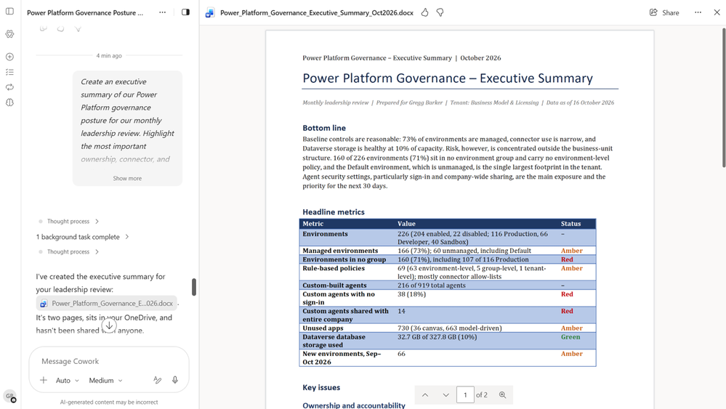Toggle the document side panel view icon
The height and width of the screenshot is (409, 726).
pyautogui.click(x=185, y=12)
